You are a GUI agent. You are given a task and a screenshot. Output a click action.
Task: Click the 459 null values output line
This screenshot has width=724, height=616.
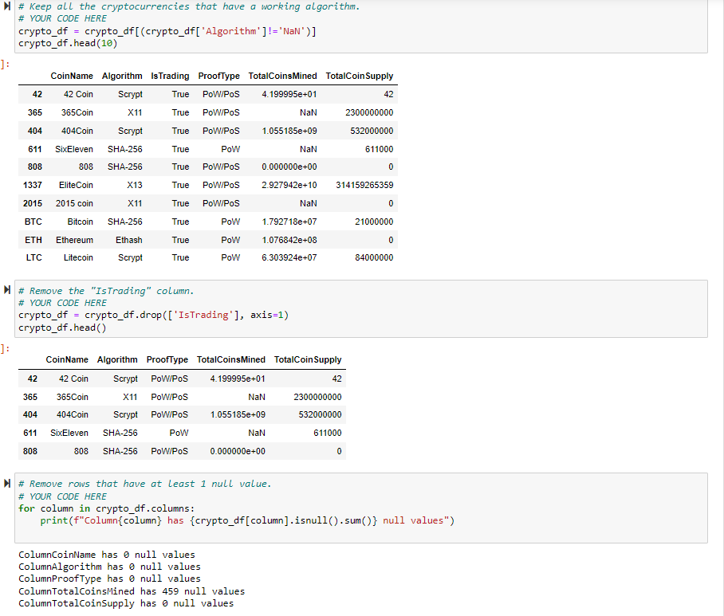tap(132, 591)
